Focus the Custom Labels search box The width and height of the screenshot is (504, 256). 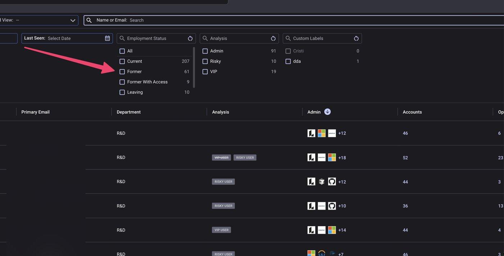(x=322, y=38)
